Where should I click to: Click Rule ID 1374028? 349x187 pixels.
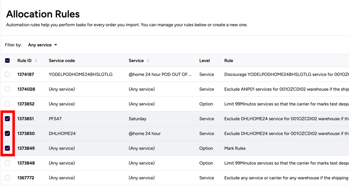pos(26,89)
